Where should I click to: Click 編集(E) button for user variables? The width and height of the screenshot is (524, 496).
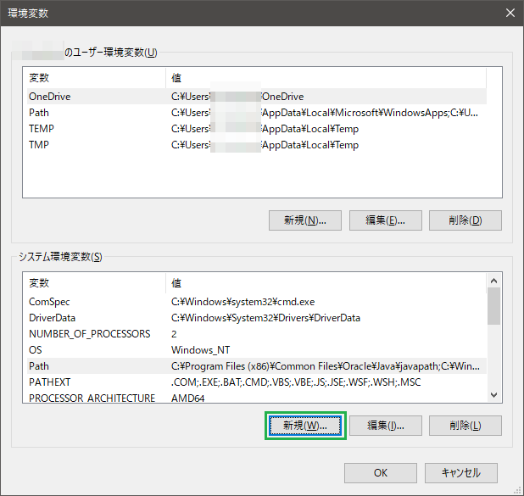386,220
